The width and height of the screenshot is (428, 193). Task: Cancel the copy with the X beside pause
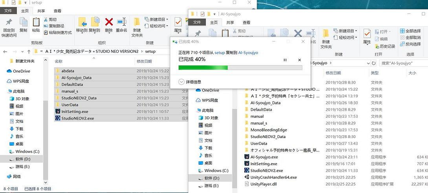[300, 60]
